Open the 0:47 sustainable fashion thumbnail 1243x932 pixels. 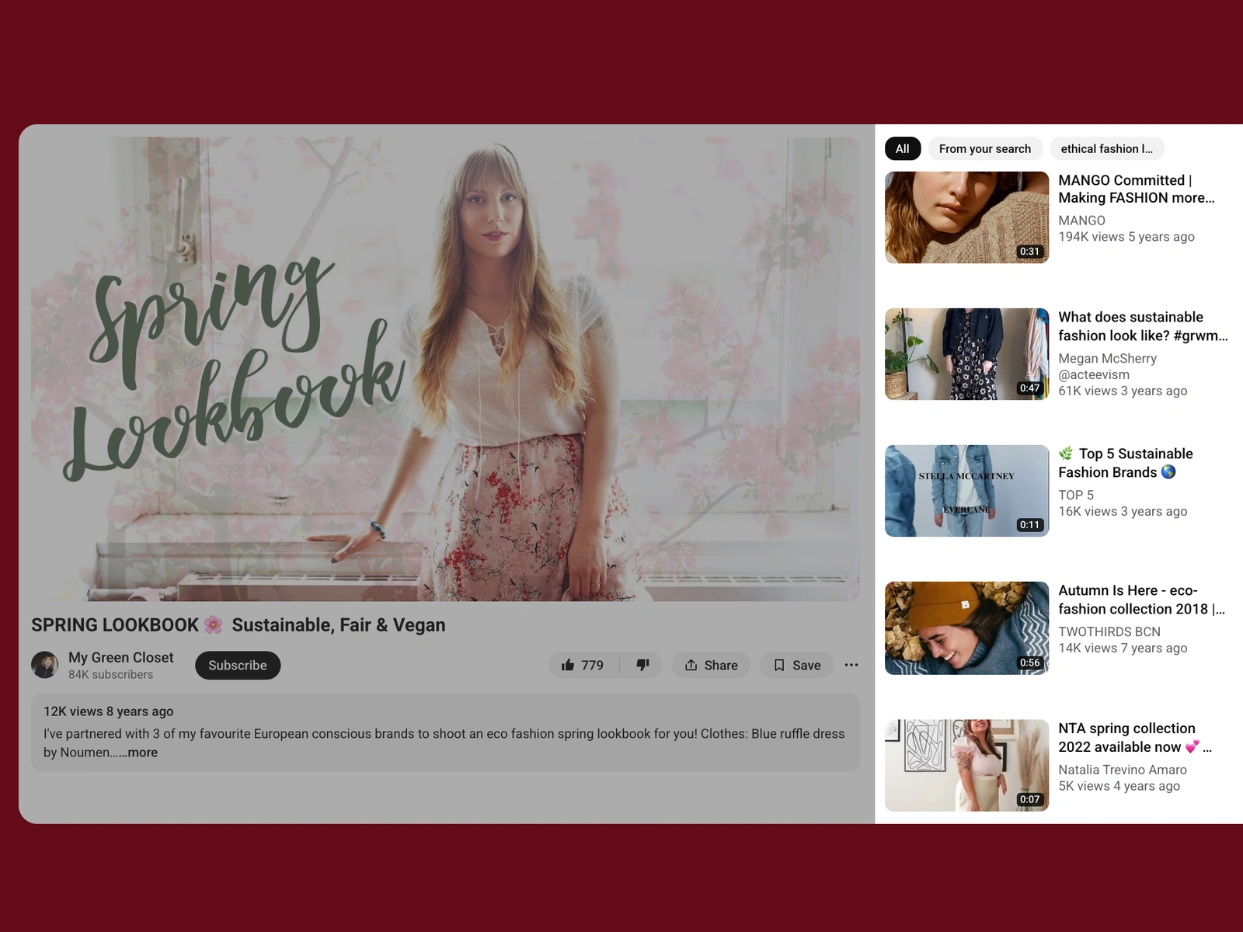pyautogui.click(x=966, y=354)
